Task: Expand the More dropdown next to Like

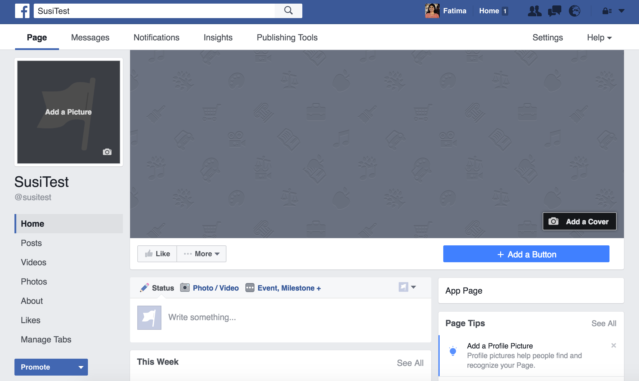Action: (202, 254)
